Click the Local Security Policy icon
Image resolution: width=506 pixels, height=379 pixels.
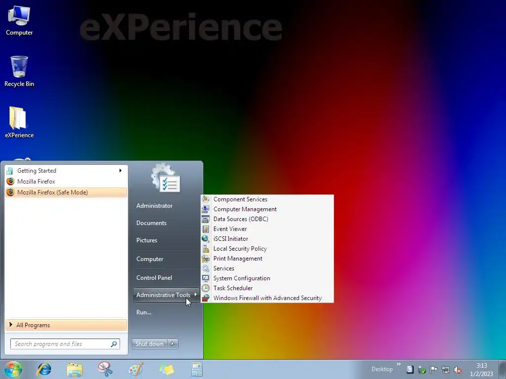pyautogui.click(x=206, y=249)
